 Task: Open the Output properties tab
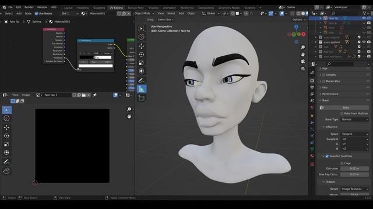[312, 88]
